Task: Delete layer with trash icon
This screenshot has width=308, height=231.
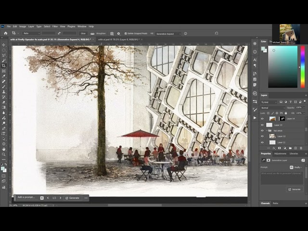Action: [x=301, y=148]
